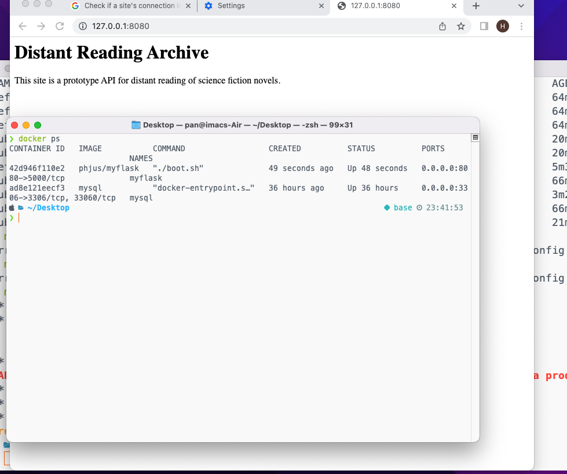Click the terminal scrollback marker icon

(475, 137)
